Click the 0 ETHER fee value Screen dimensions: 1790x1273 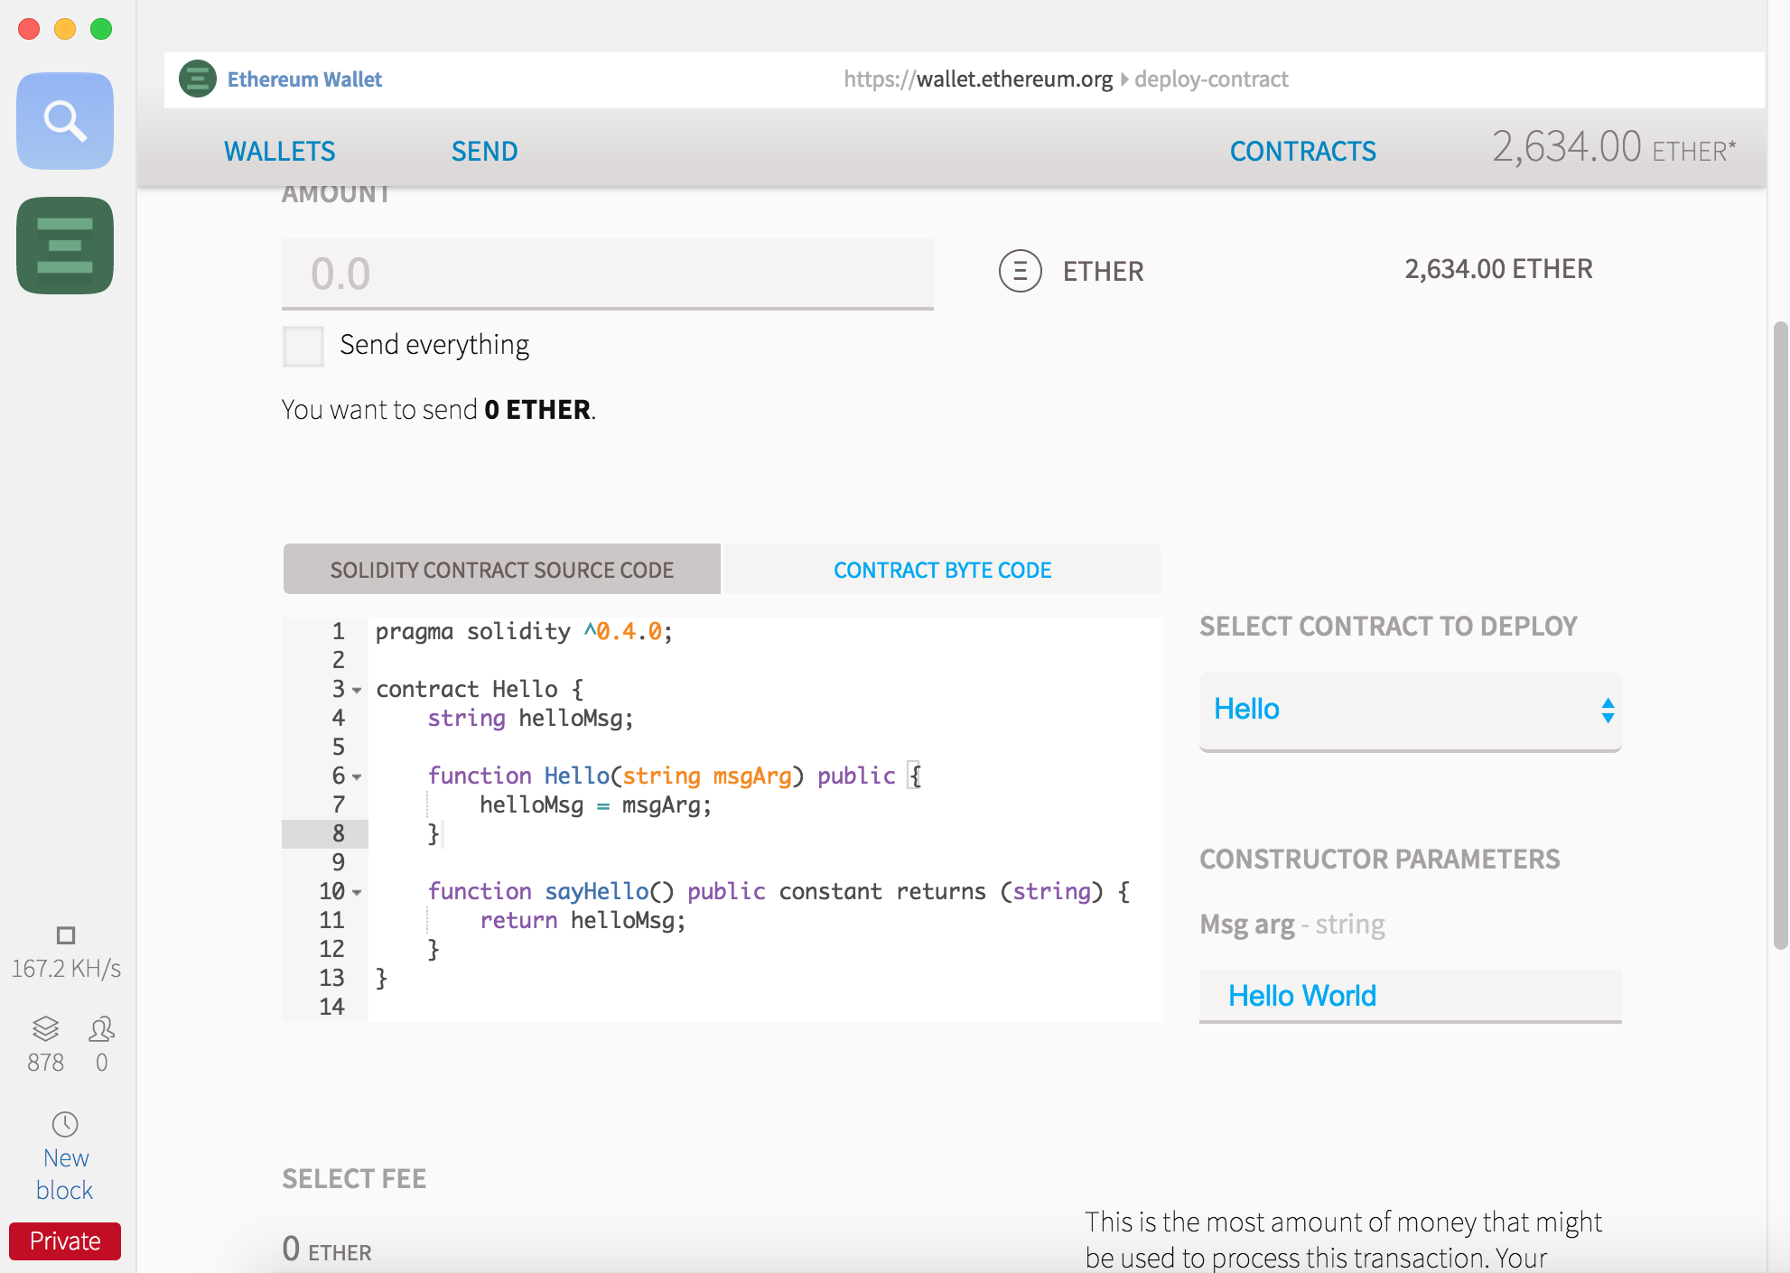coord(327,1250)
